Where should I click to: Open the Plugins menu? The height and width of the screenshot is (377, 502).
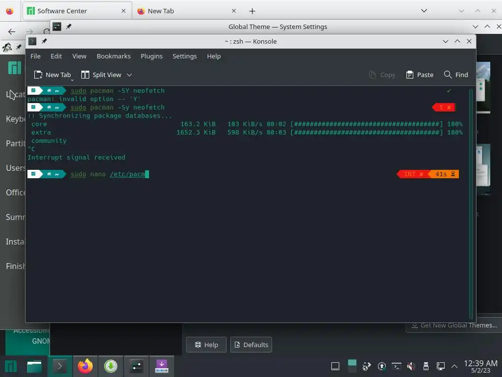point(151,56)
